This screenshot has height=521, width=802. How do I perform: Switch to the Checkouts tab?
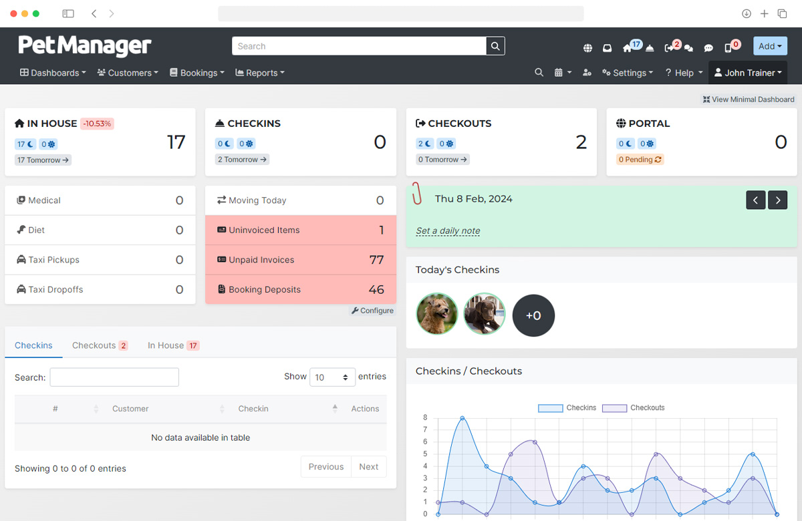(100, 345)
